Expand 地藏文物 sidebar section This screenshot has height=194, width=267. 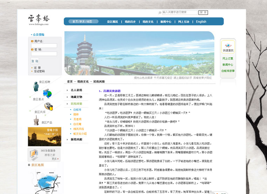pyautogui.click(x=76, y=97)
